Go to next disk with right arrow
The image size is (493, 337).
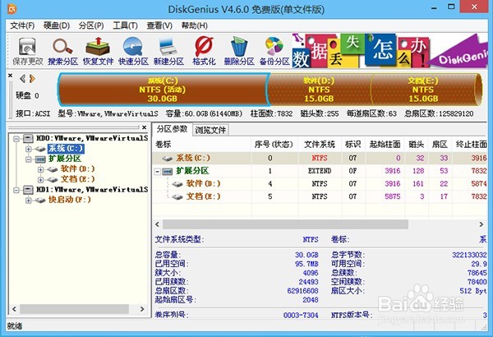[x=32, y=79]
